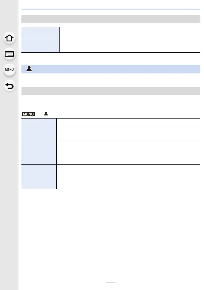Select first label cell in lower table
This screenshot has width=204, height=290.
(x=39, y=123)
